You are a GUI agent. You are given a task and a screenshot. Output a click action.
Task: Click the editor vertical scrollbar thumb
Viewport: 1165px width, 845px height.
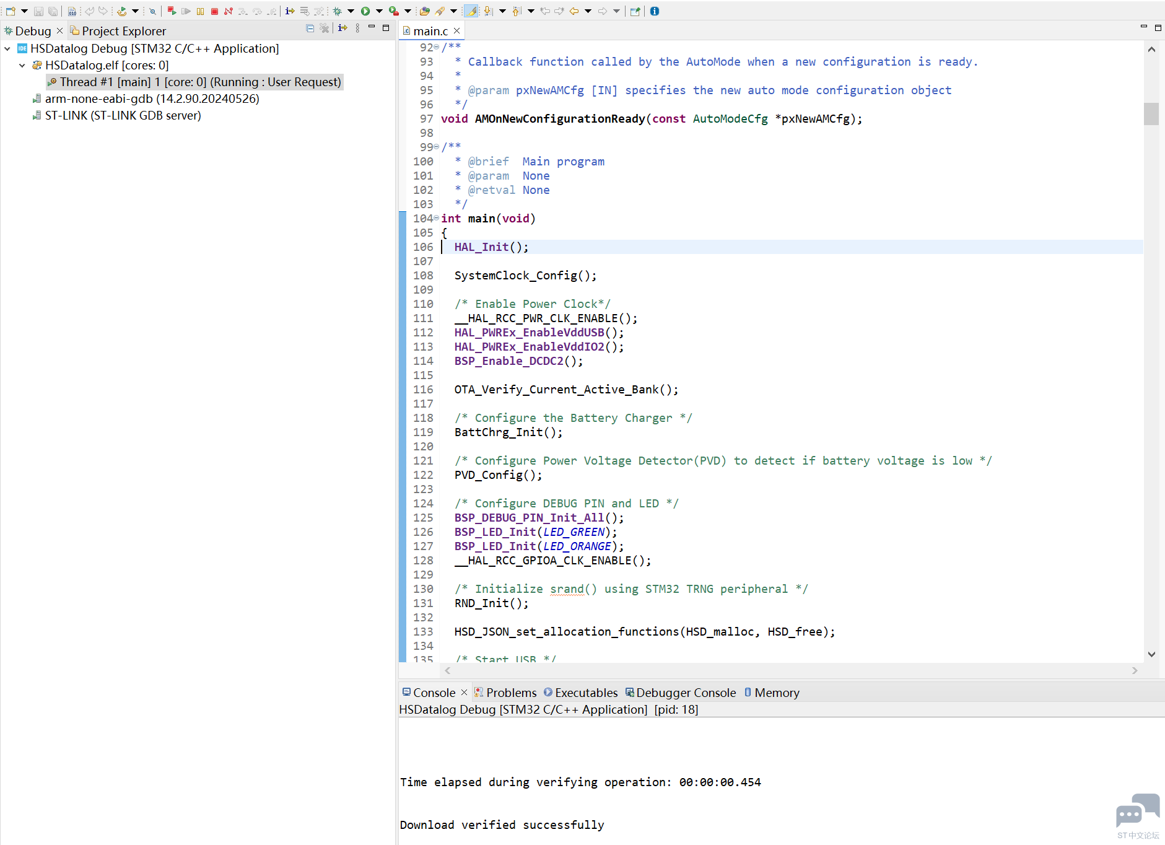click(1151, 114)
